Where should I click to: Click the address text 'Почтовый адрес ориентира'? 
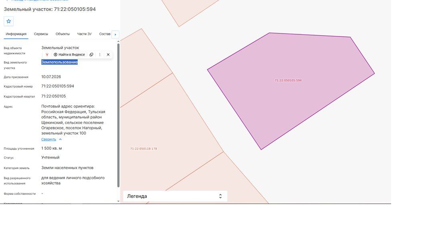pyautogui.click(x=68, y=106)
